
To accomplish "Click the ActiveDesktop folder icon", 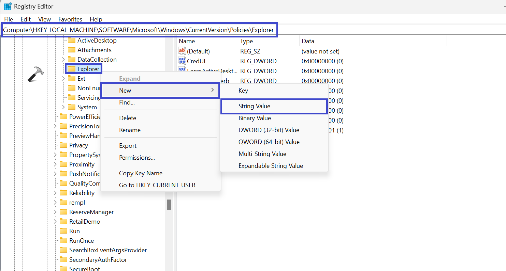I will pyautogui.click(x=72, y=41).
